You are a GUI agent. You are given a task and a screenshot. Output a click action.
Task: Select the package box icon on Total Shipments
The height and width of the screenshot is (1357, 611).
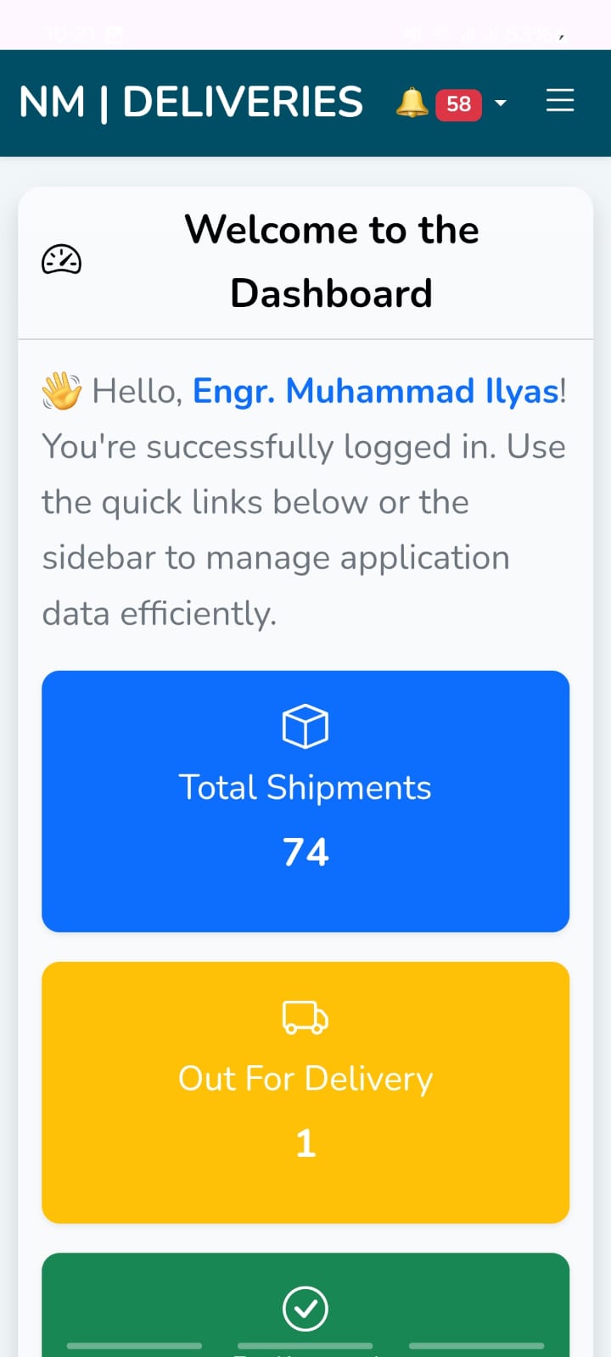305,726
